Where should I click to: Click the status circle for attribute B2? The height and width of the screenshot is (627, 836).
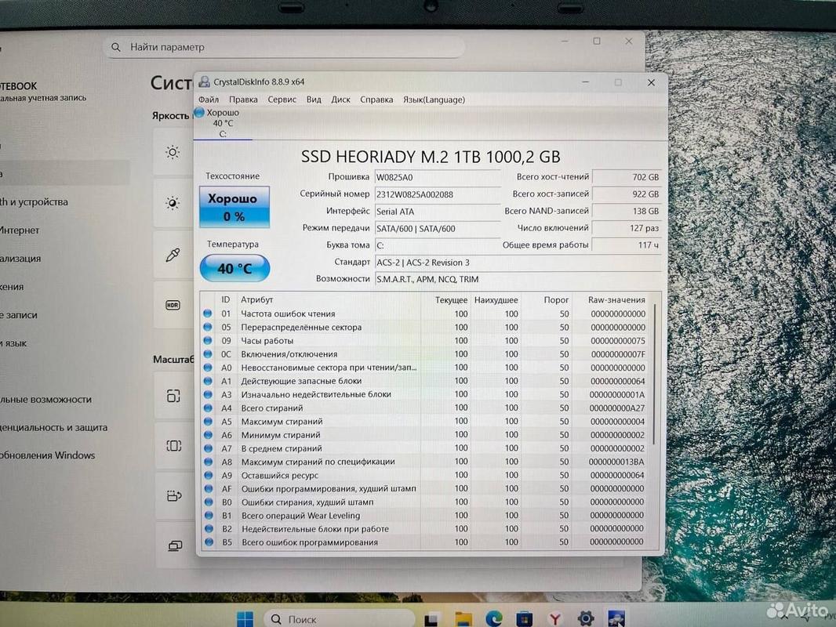tap(209, 528)
